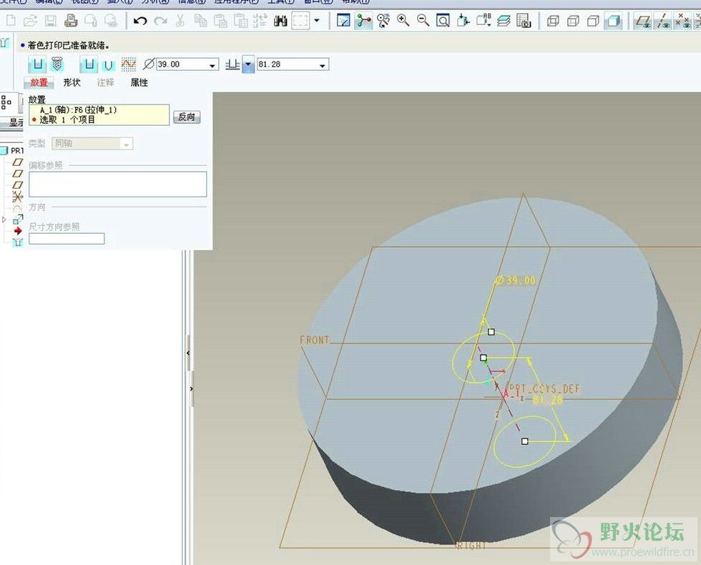Click the dashed selection box tool
Screen dimensions: 701x565
(300, 21)
